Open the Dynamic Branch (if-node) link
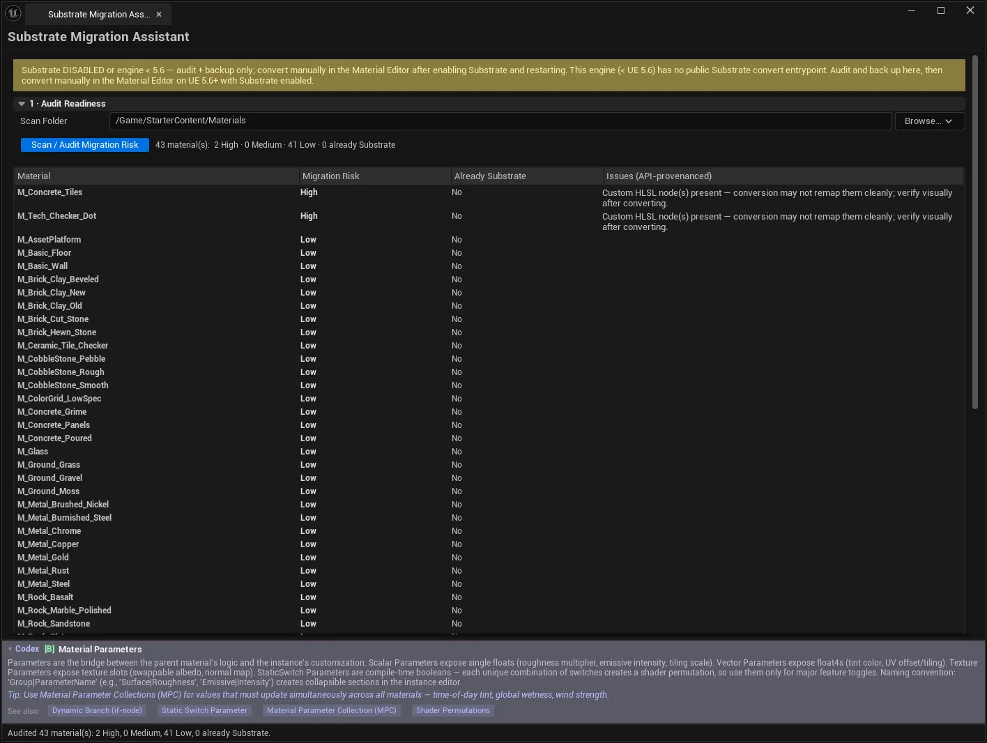 (x=97, y=711)
